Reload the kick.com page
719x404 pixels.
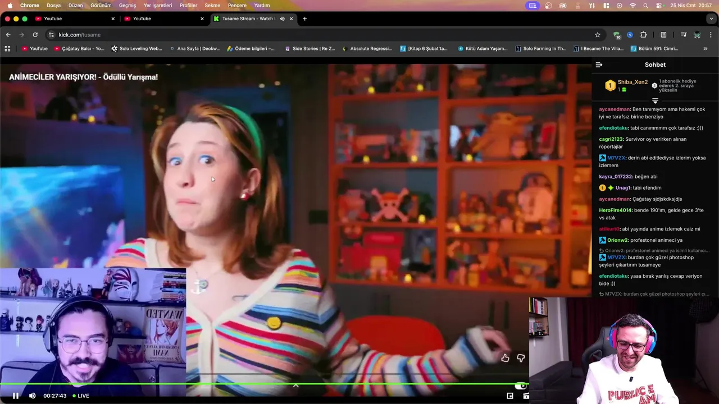click(35, 35)
